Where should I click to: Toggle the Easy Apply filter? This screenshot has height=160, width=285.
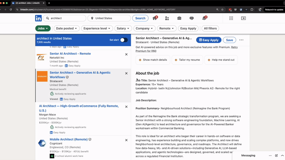(x=188, y=28)
